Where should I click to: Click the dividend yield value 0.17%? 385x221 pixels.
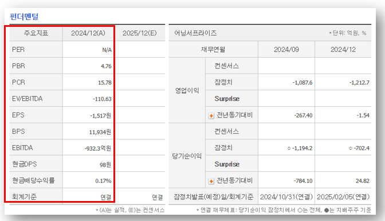coord(103,181)
